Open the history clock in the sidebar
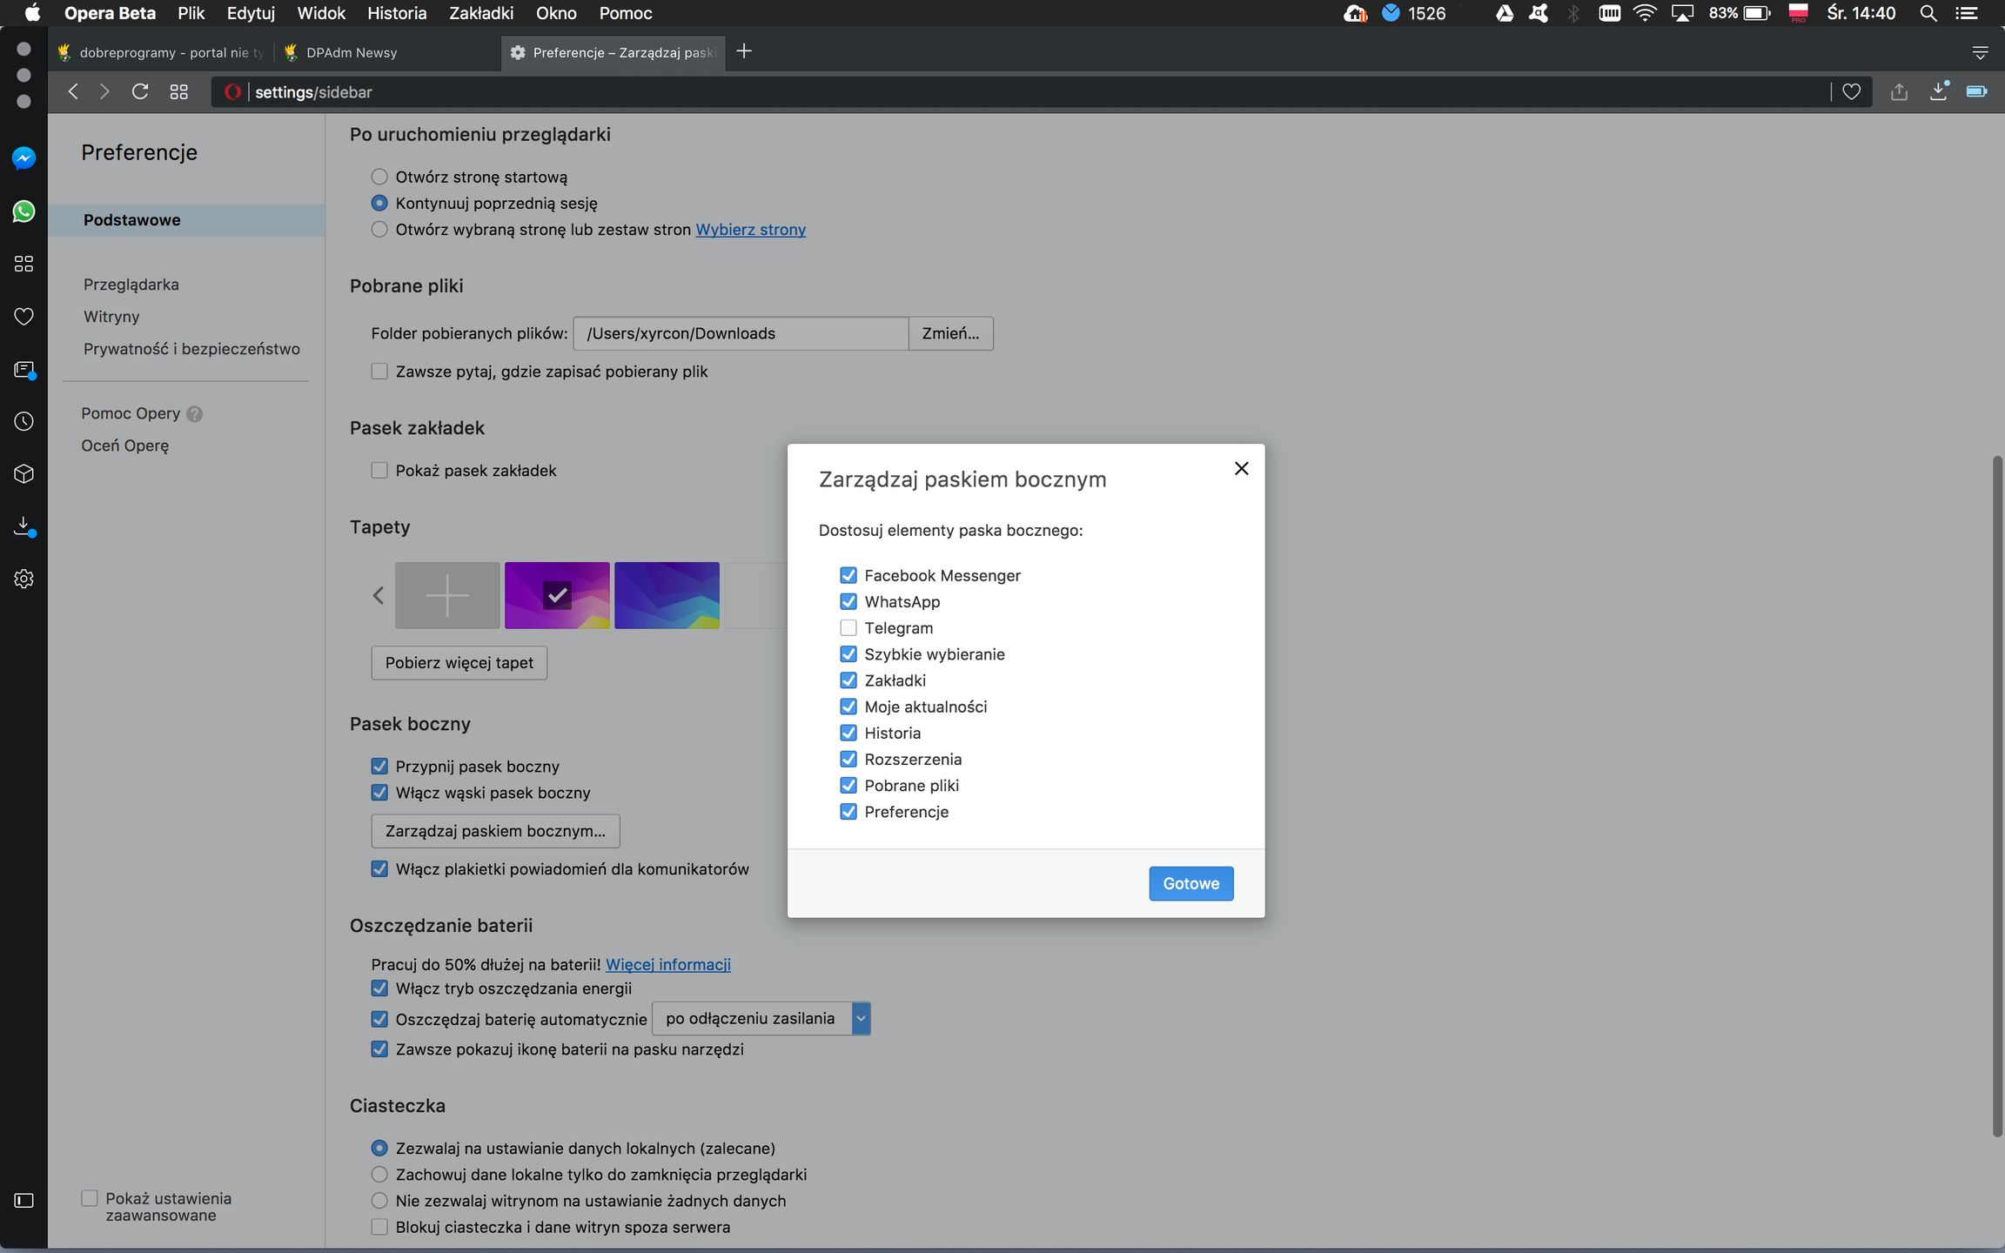The width and height of the screenshot is (2005, 1253). pyautogui.click(x=23, y=421)
